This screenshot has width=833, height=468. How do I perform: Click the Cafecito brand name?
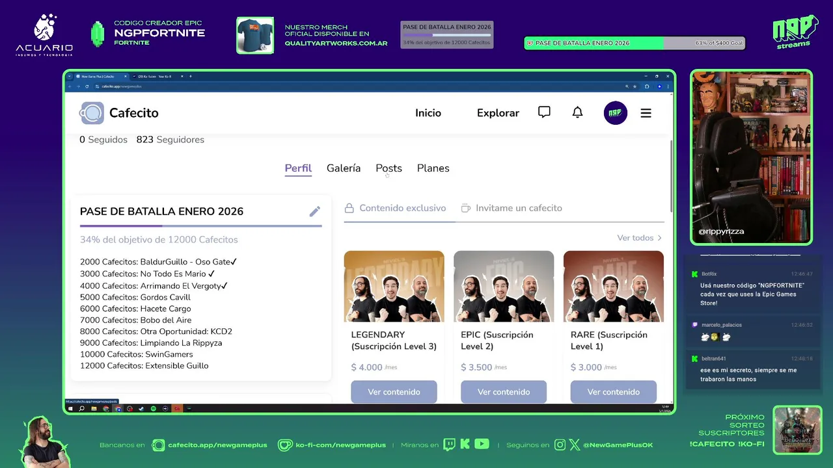tap(133, 113)
